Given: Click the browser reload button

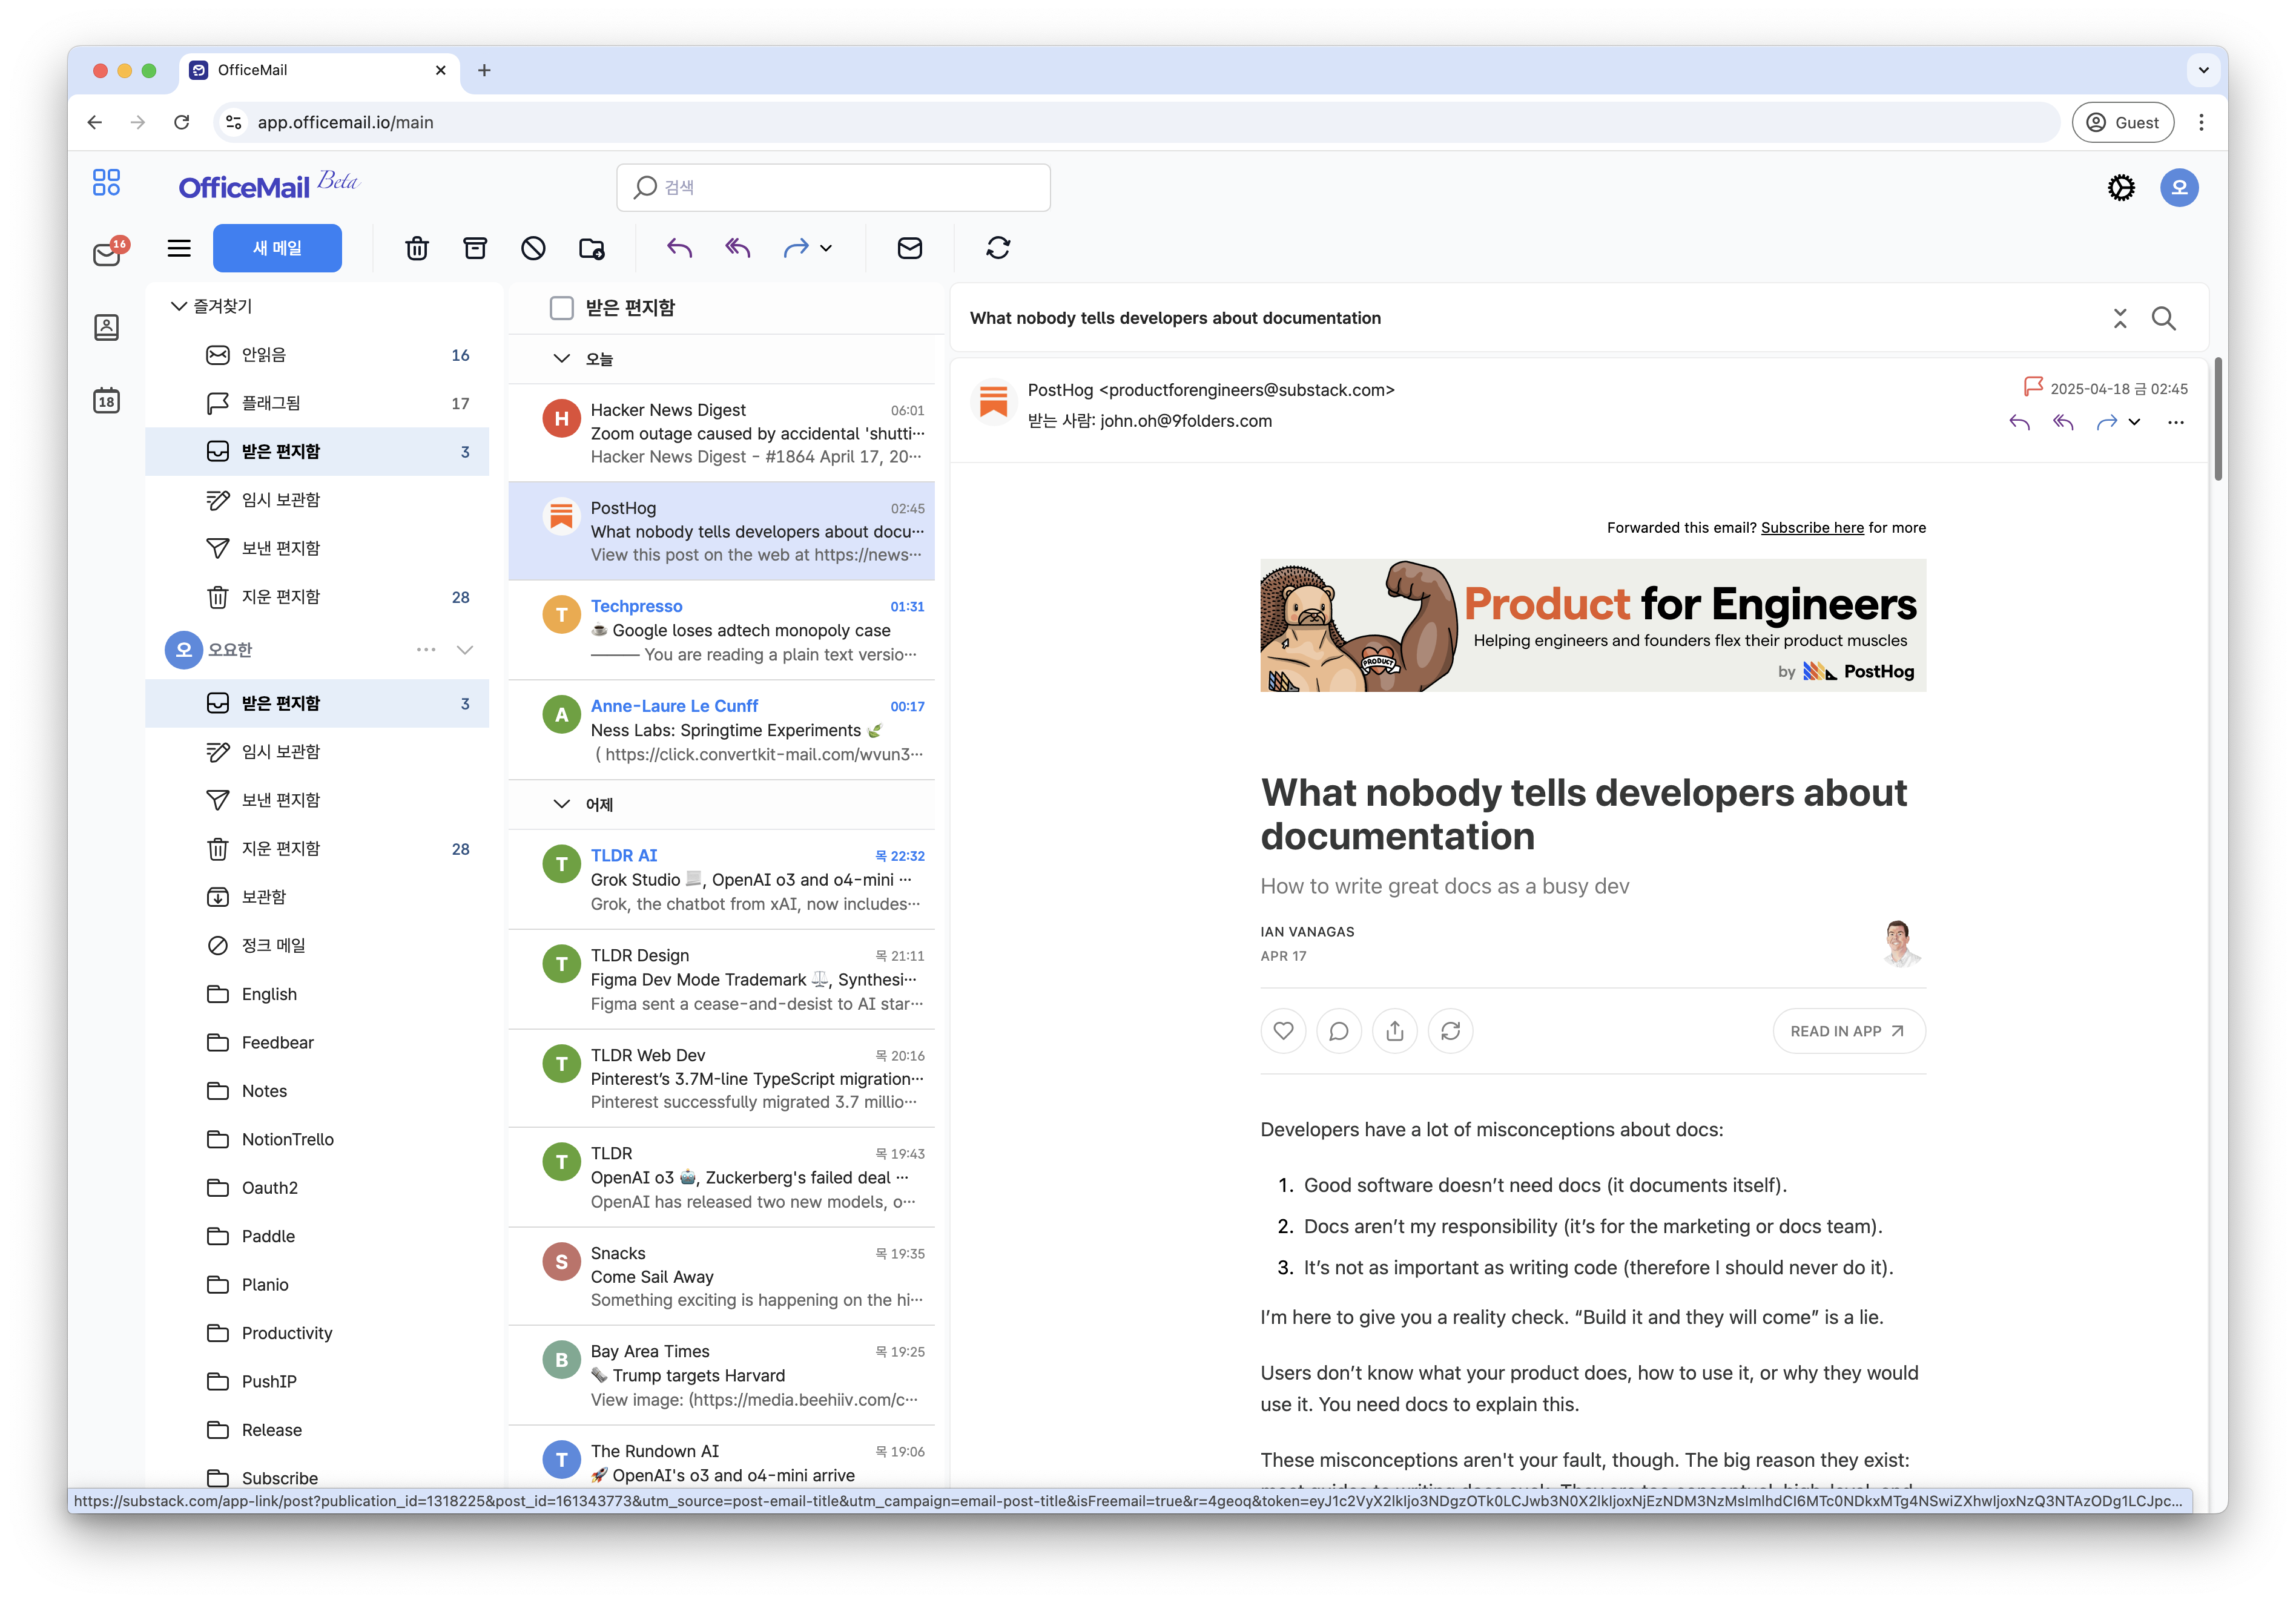Looking at the screenshot, I should click(x=181, y=122).
